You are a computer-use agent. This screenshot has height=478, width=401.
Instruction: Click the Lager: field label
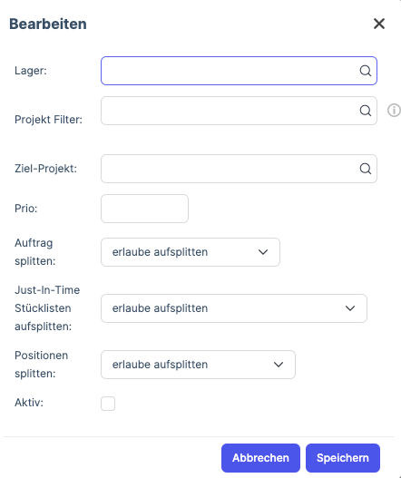(x=31, y=71)
